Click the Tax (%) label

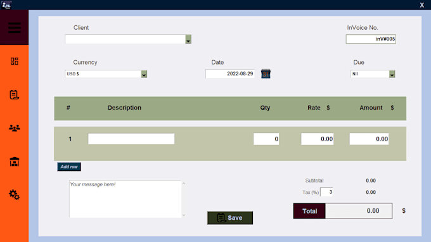[x=311, y=193]
